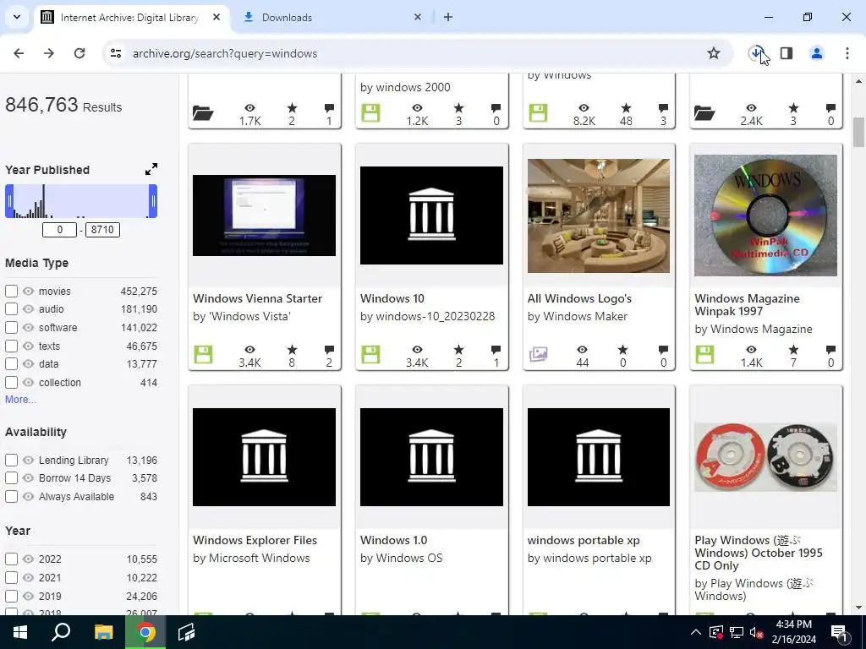866x649 pixels.
Task: Expand More media types link
Action: pyautogui.click(x=20, y=400)
